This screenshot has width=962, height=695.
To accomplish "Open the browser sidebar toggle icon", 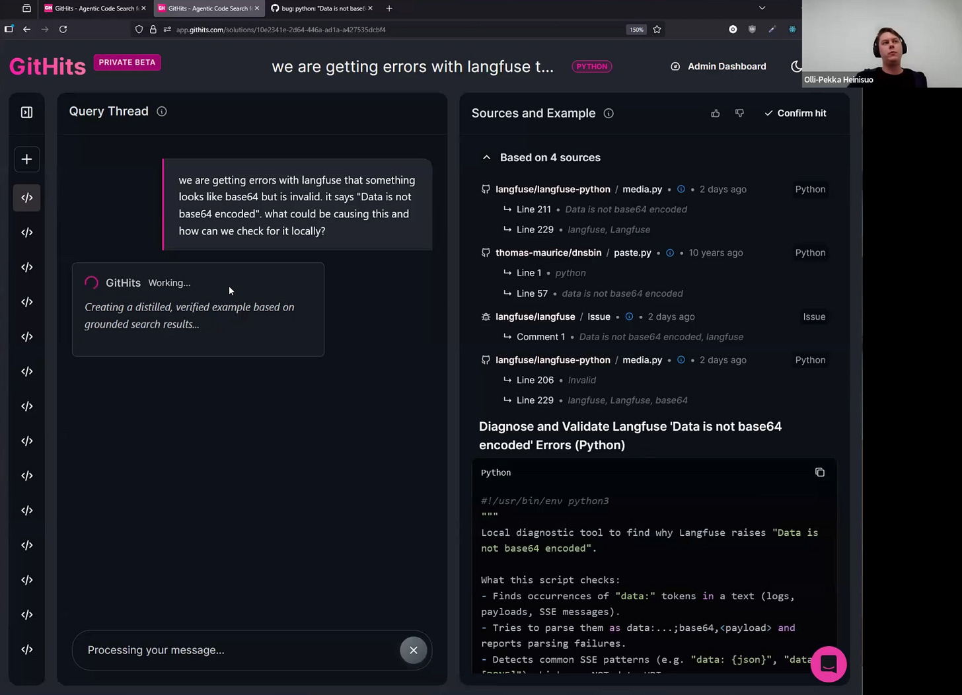I will click(x=9, y=29).
